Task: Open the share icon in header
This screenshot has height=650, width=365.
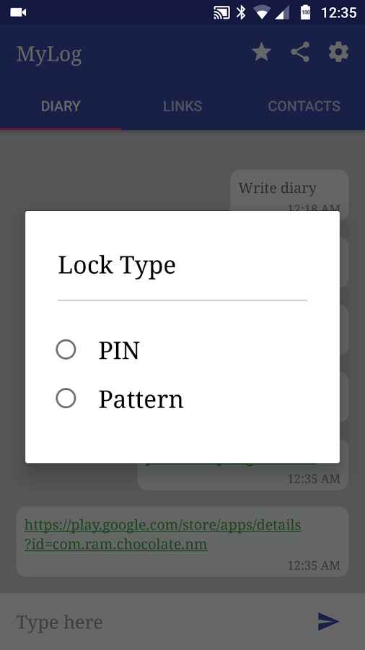Action: (300, 52)
